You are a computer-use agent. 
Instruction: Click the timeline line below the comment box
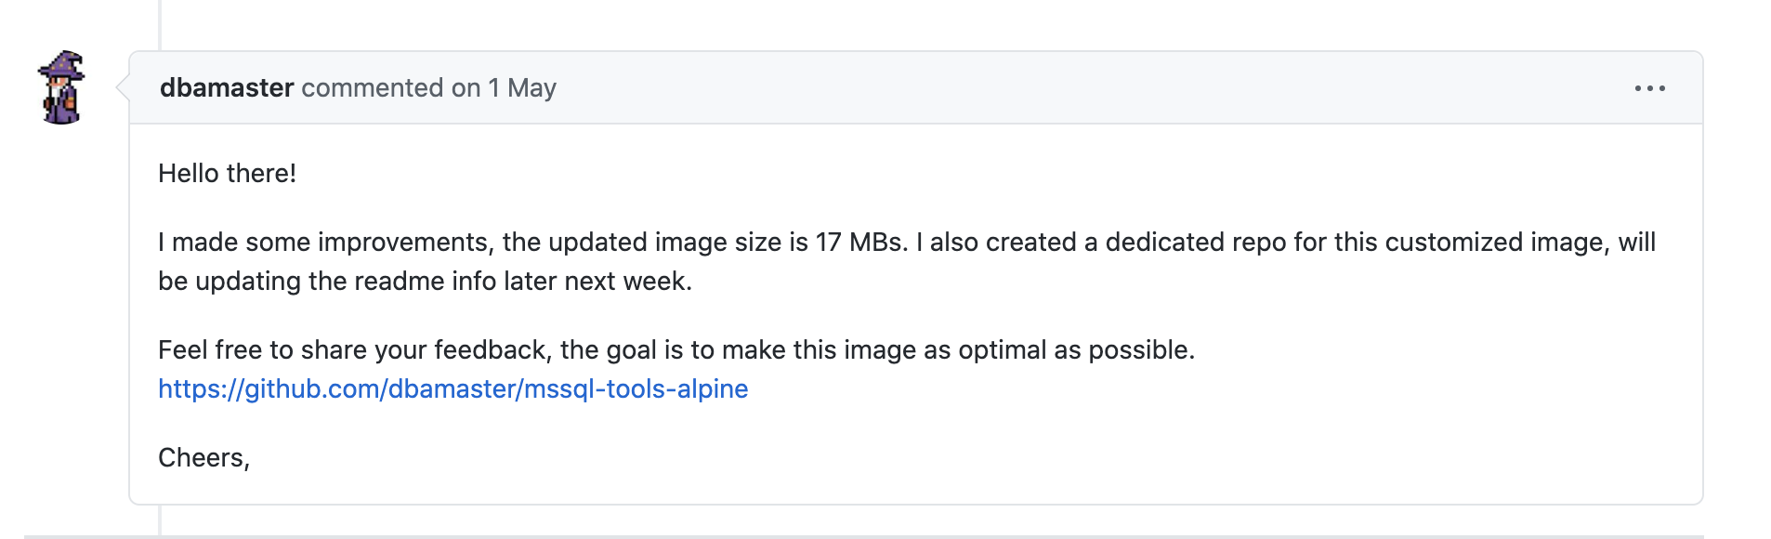coord(160,520)
